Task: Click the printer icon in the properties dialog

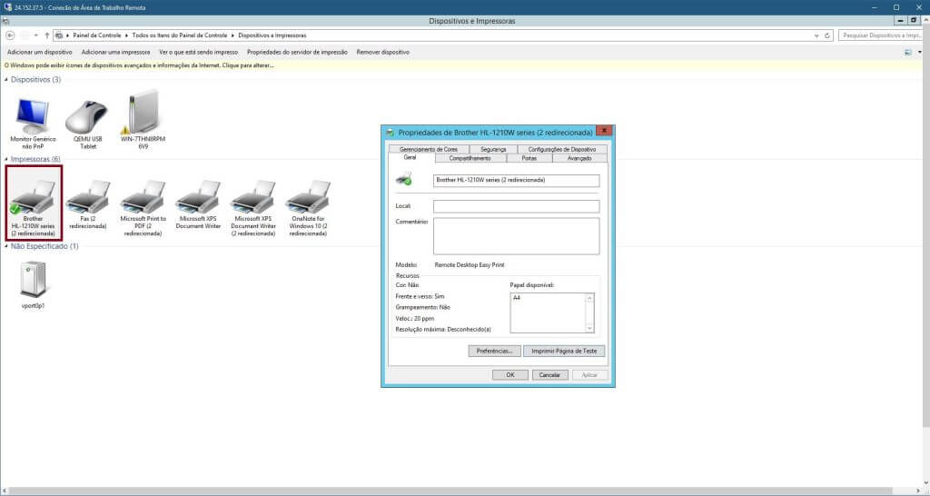Action: click(x=404, y=179)
